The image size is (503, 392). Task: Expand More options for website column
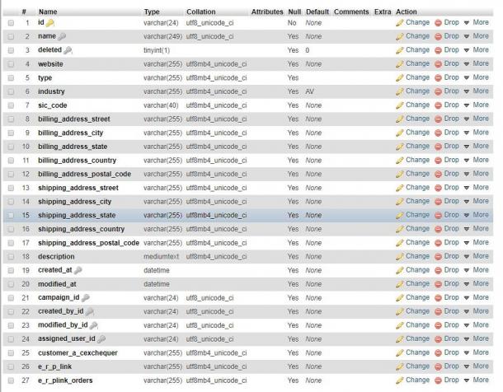(x=477, y=63)
